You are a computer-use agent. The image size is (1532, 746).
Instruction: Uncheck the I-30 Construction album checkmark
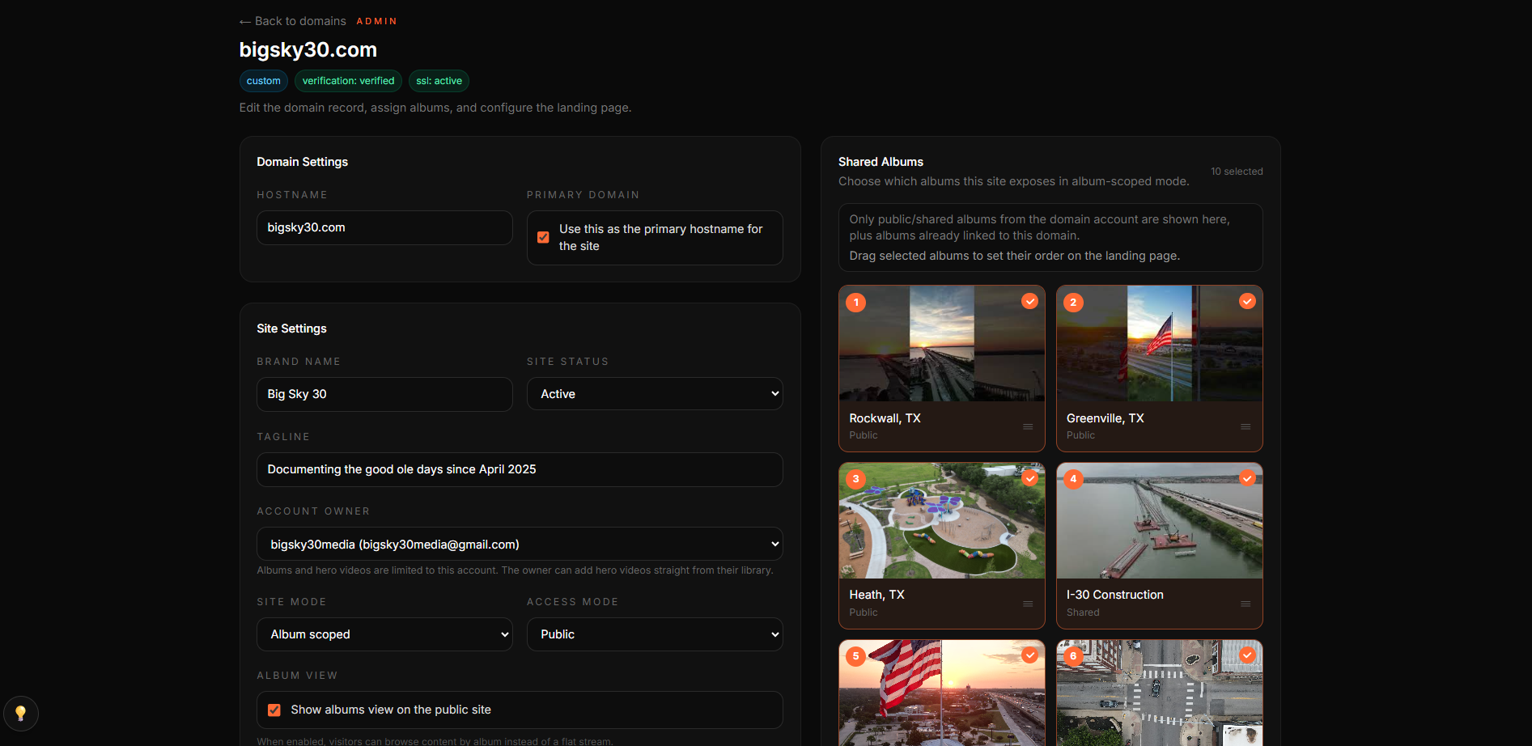tap(1247, 478)
